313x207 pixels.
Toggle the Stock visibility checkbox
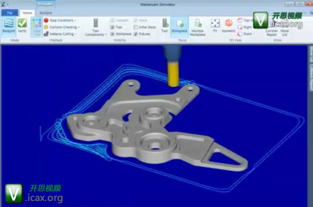pyautogui.click(x=135, y=20)
